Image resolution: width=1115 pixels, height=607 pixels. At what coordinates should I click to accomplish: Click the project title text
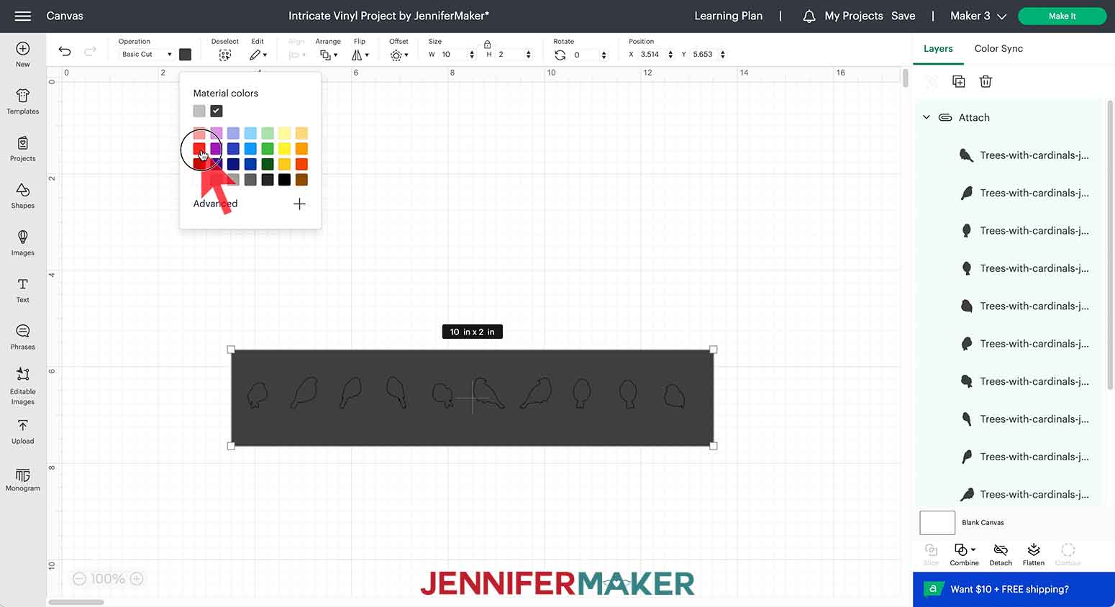click(388, 16)
